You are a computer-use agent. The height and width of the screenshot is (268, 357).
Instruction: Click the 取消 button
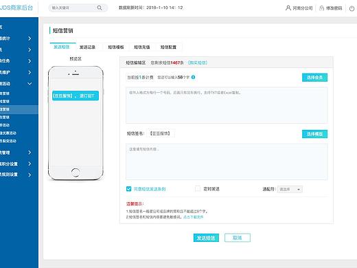point(238,238)
